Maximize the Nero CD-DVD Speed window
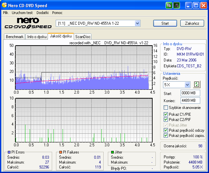 coord(196,6)
